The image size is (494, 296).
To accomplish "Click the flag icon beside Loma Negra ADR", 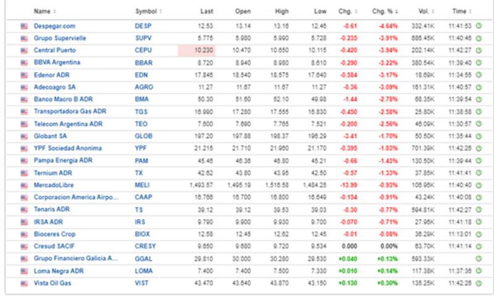I will [25, 270].
